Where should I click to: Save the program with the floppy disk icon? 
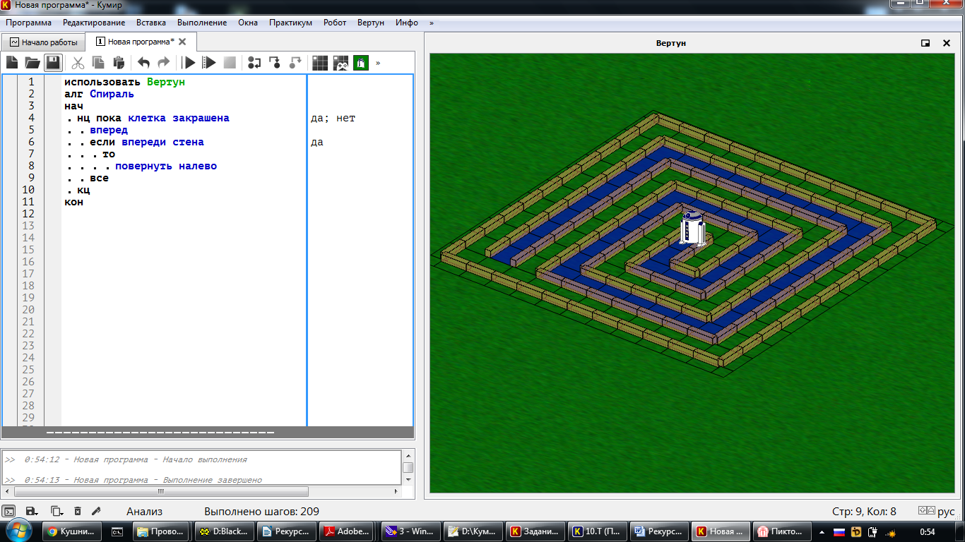click(53, 63)
